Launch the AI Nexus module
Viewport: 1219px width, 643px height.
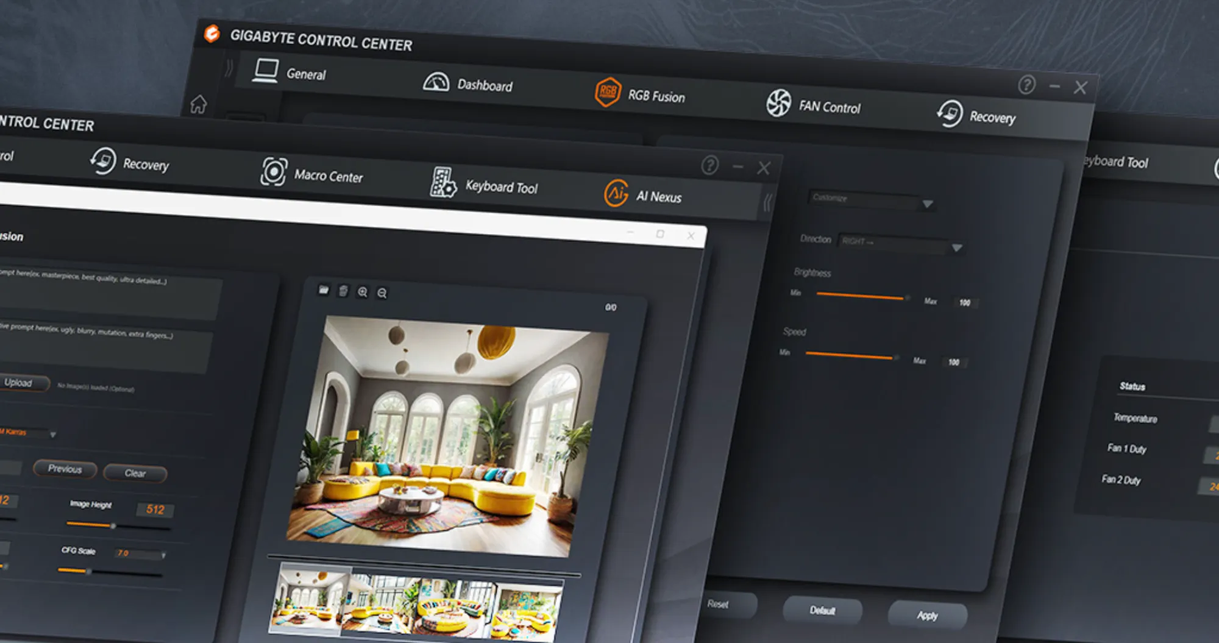[x=643, y=194]
